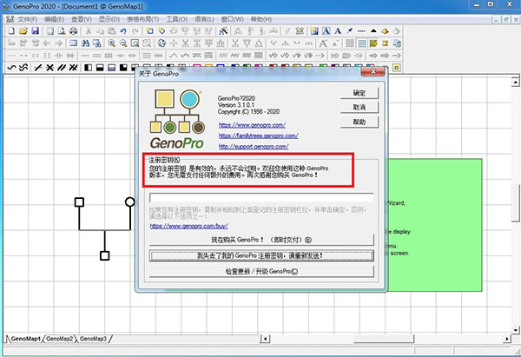This screenshot has width=521, height=357.
Task: Click the 现在购买 GenoPro button
Action: pyautogui.click(x=261, y=240)
